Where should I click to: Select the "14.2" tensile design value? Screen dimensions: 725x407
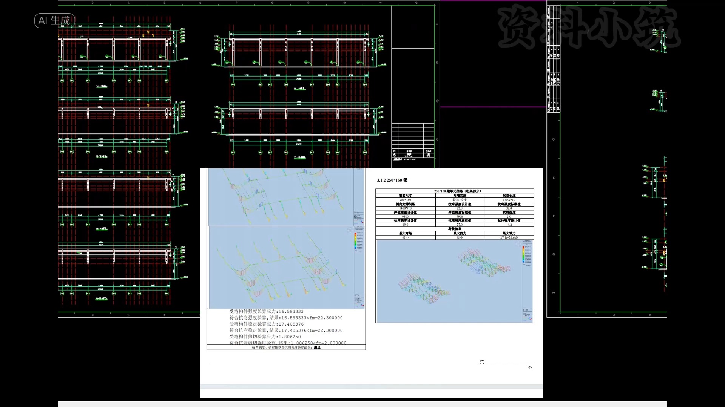(509, 225)
